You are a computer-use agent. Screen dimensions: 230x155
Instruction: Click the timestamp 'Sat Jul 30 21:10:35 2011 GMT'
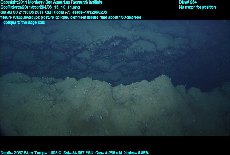pyautogui.click(x=27, y=12)
